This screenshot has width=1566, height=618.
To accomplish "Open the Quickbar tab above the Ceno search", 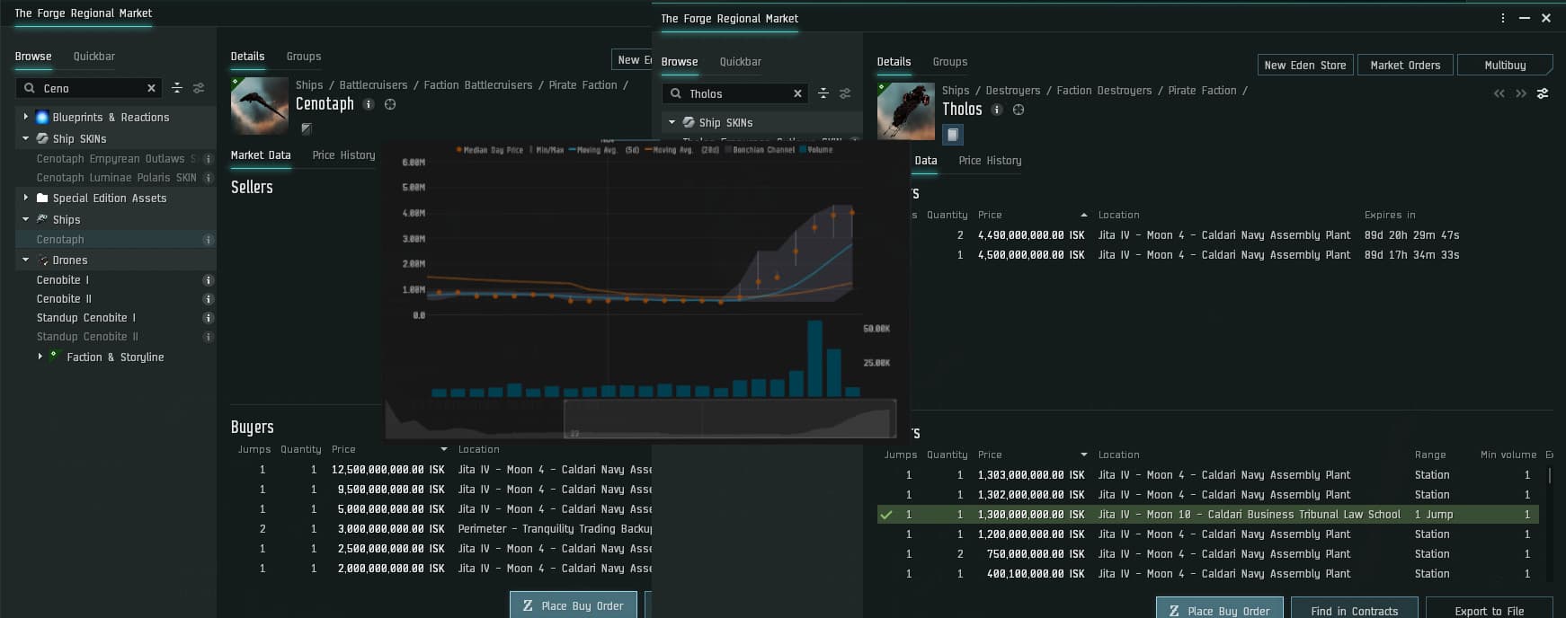I will tap(93, 56).
